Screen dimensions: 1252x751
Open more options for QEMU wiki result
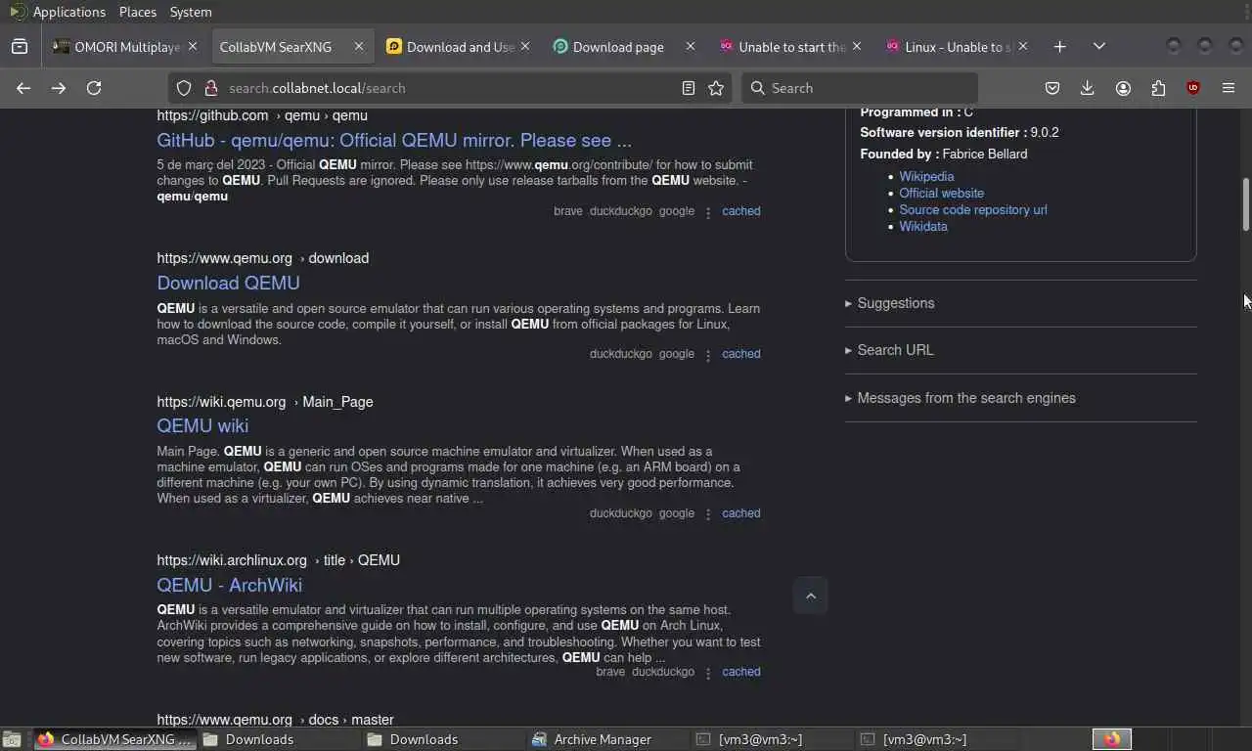point(708,514)
